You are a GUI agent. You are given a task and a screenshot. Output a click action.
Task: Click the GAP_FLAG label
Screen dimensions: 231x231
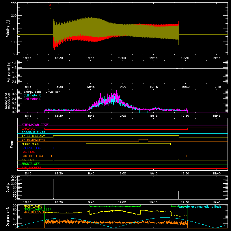[28, 128]
